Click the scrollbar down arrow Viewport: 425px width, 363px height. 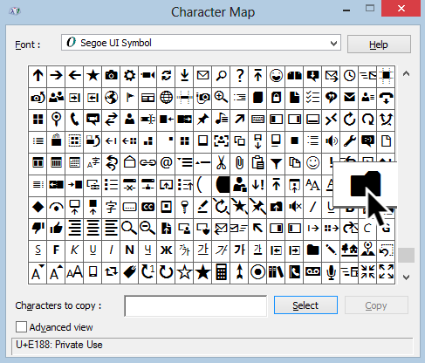tap(406, 277)
